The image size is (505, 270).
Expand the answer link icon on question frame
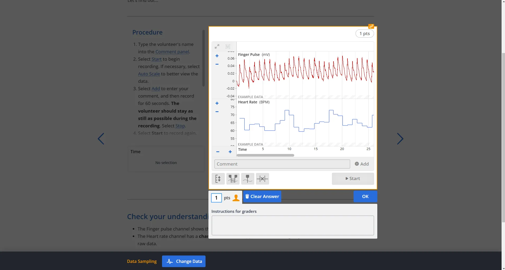[x=371, y=26]
